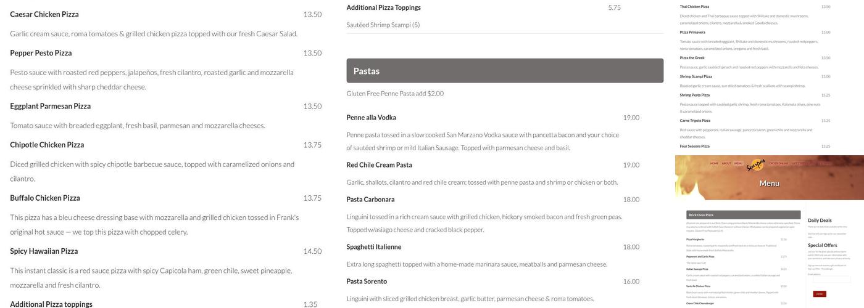Open the HOME navigation link
Viewport: 864px width, 308px height.
[x=714, y=163]
